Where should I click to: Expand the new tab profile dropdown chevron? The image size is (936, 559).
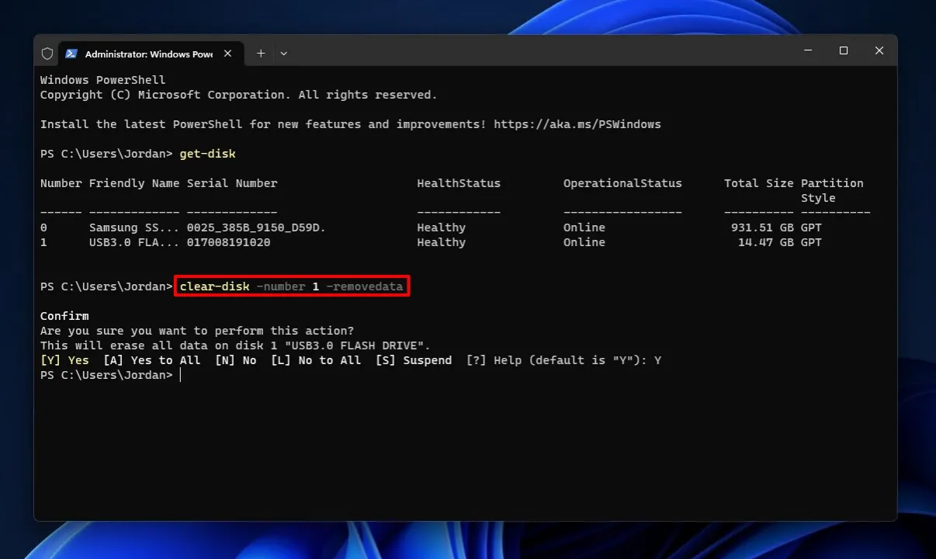tap(284, 54)
